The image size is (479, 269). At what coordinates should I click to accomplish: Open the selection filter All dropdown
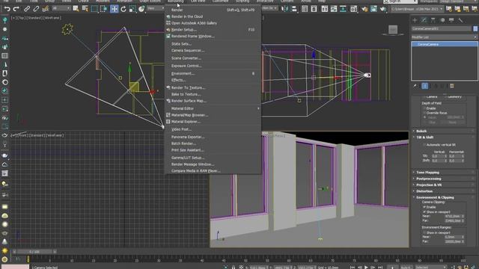[61, 8]
